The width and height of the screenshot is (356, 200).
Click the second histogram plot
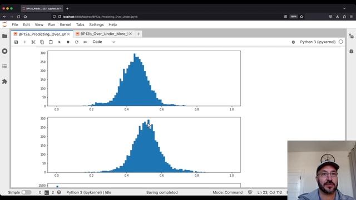pos(144,144)
